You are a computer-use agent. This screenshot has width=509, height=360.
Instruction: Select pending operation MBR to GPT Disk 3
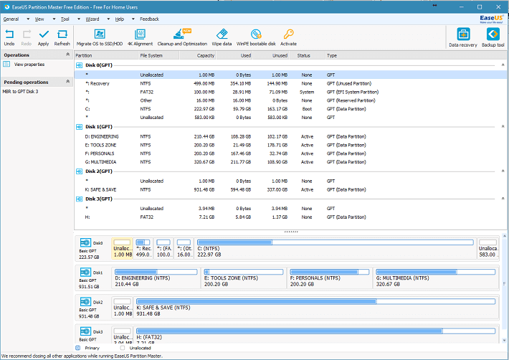point(20,92)
